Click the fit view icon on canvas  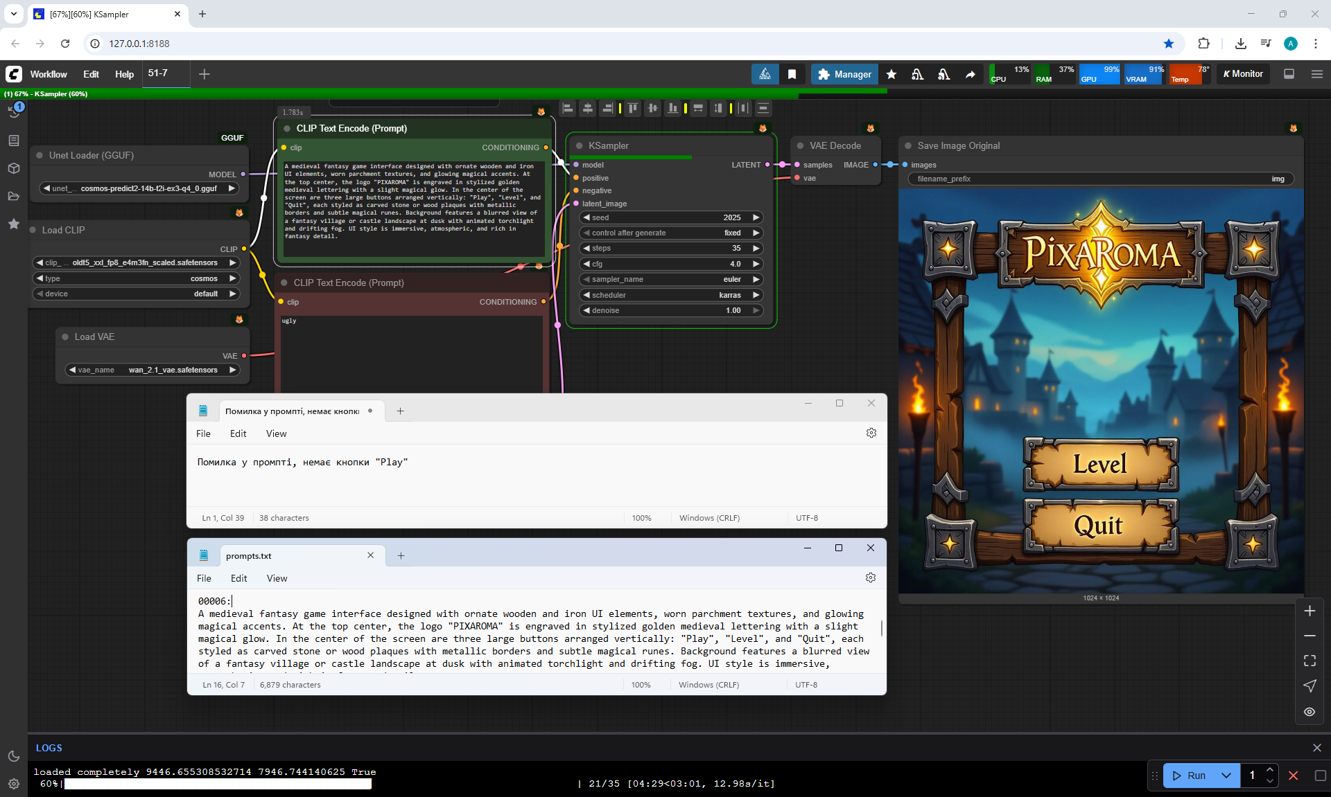click(1309, 661)
